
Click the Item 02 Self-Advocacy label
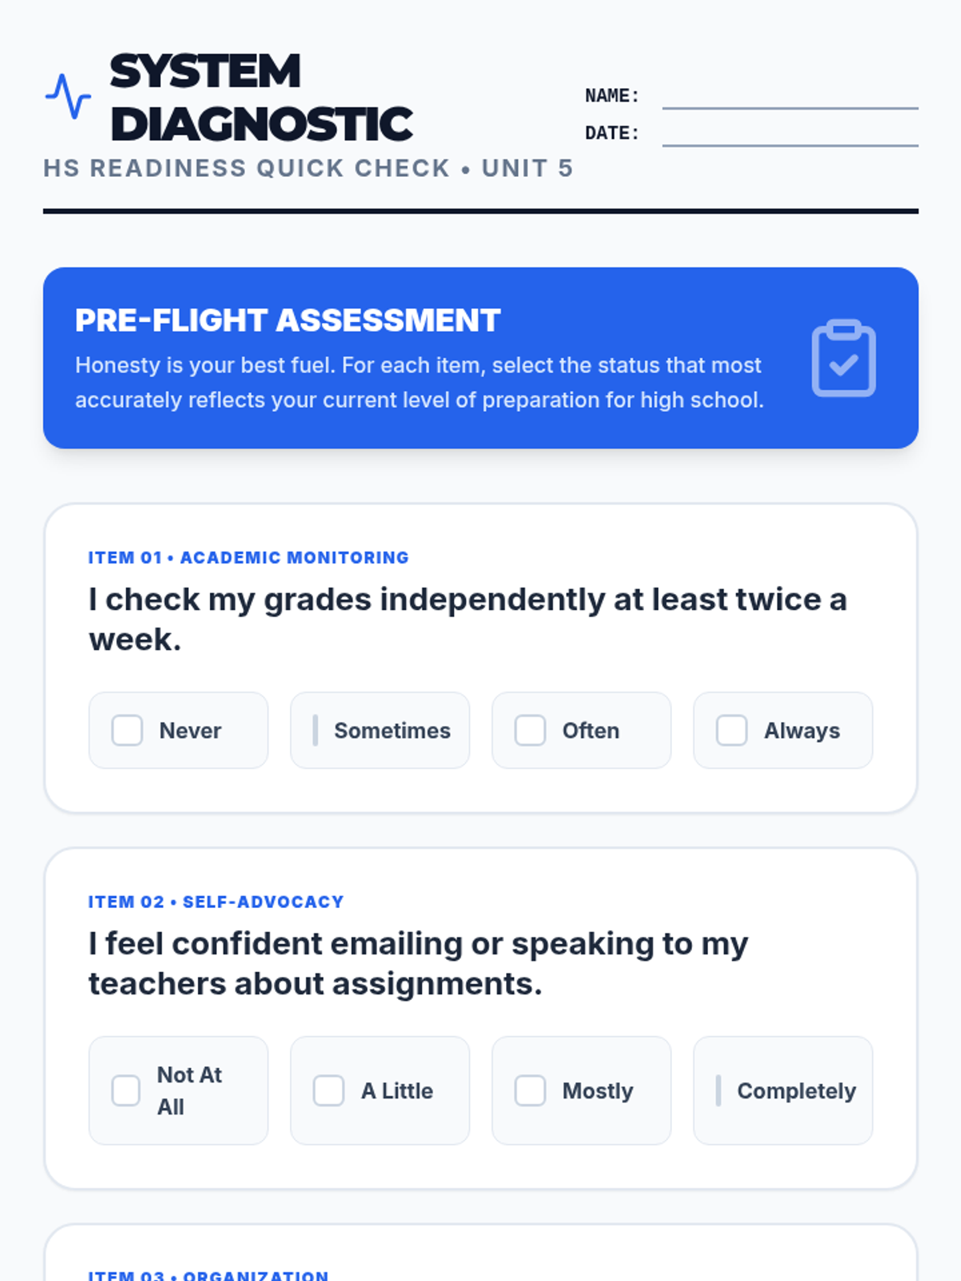(x=216, y=902)
